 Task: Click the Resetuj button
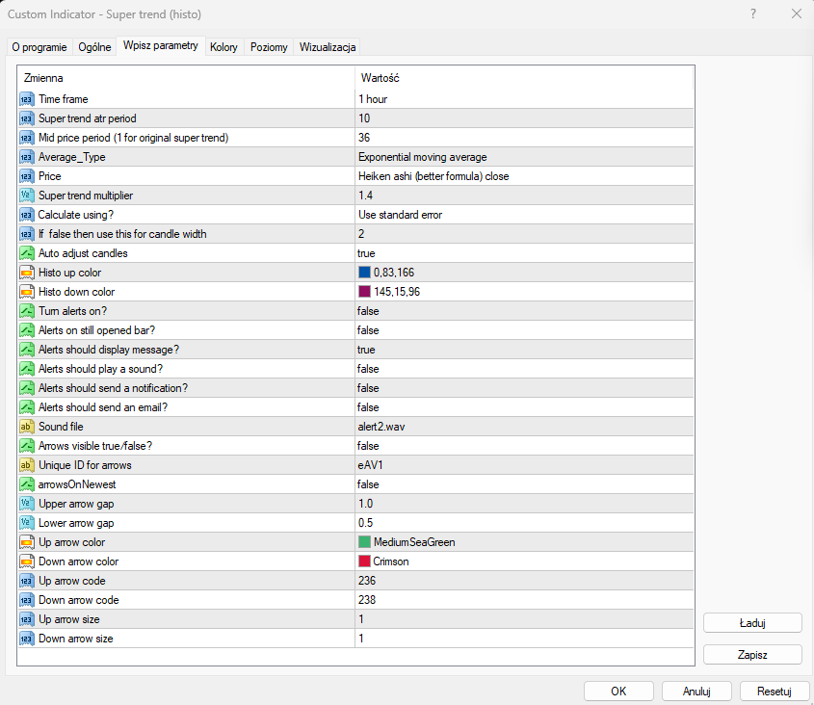point(774,691)
